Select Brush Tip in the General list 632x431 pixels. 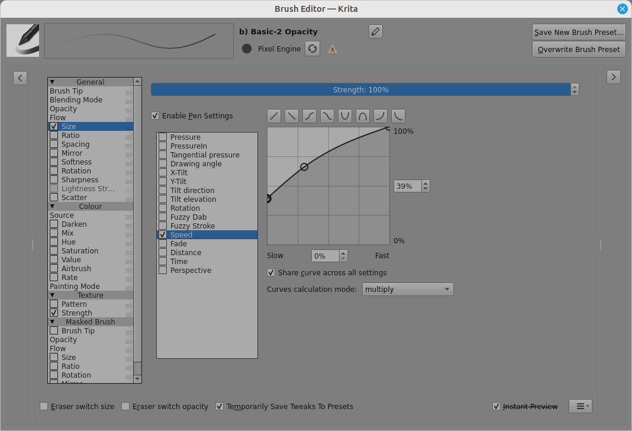click(66, 91)
